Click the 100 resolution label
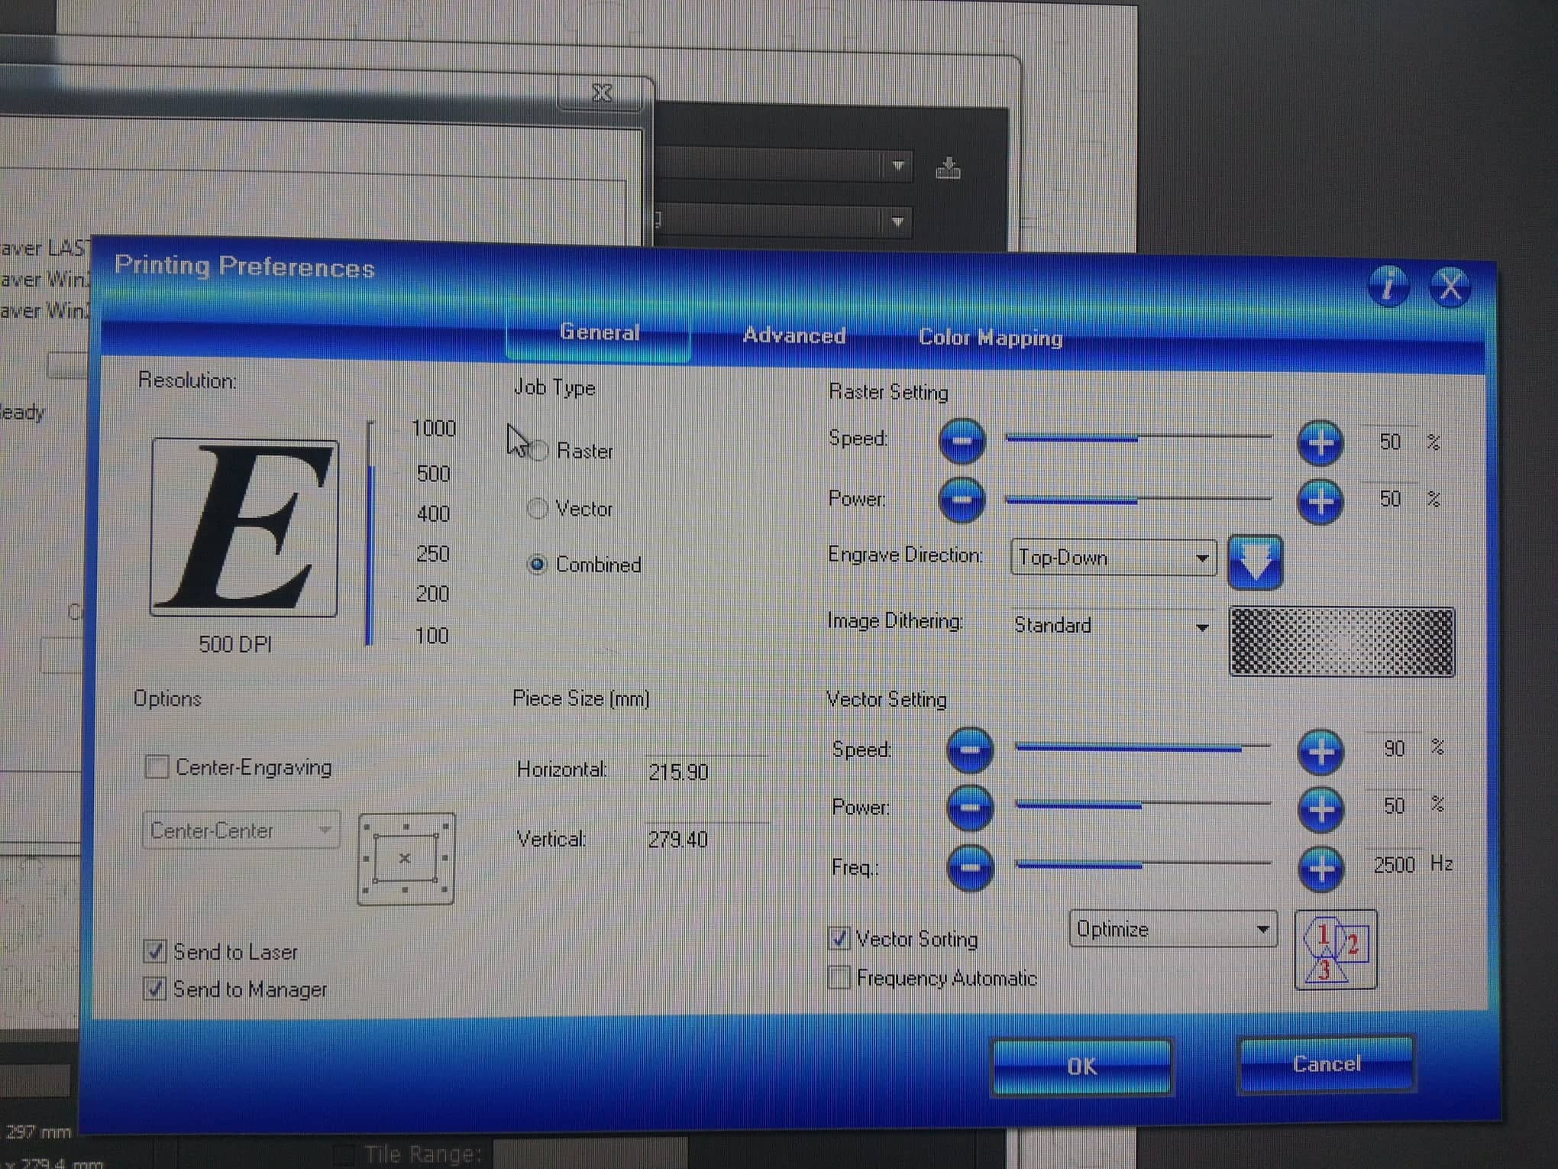The image size is (1558, 1169). (432, 636)
